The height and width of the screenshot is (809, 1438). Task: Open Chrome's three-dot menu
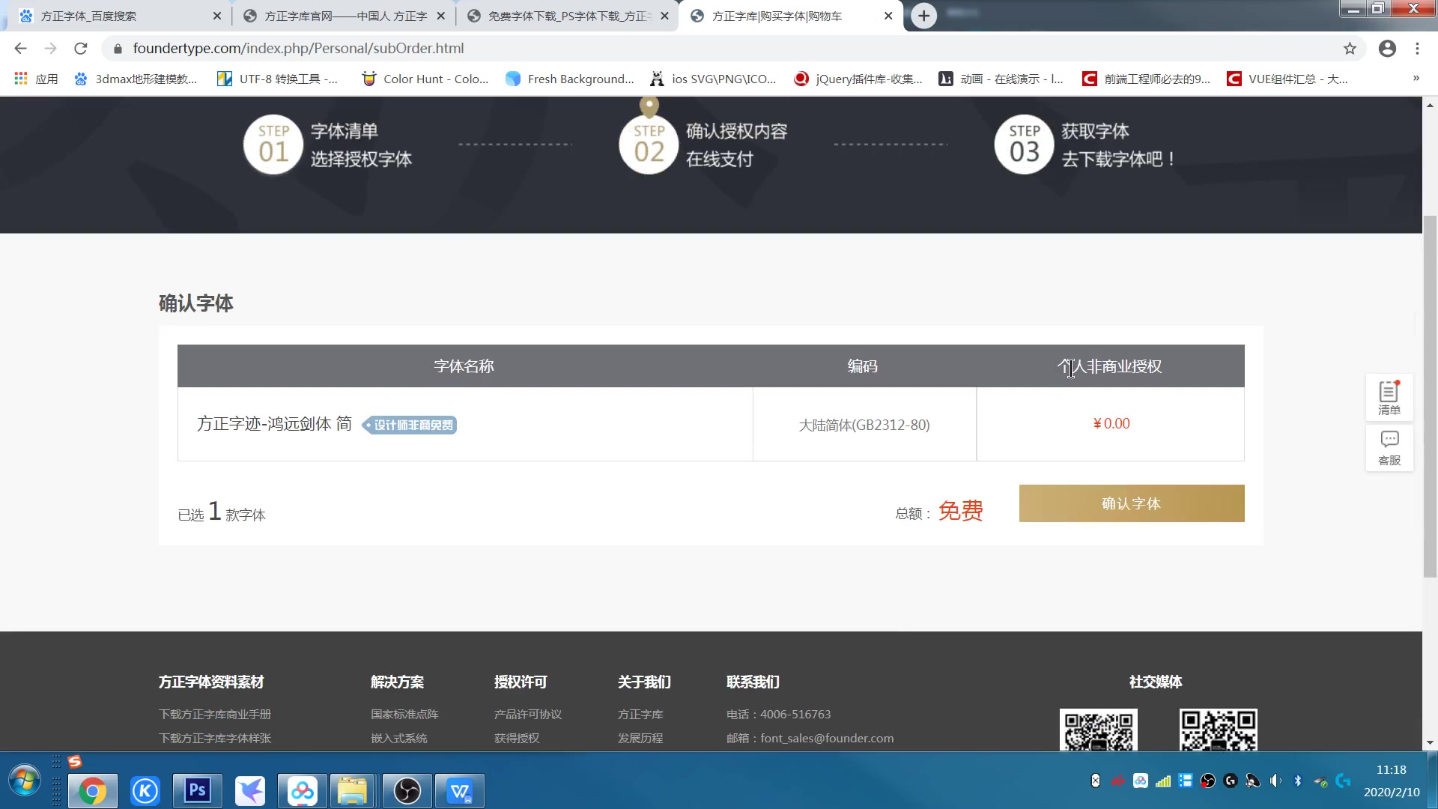[1417, 49]
